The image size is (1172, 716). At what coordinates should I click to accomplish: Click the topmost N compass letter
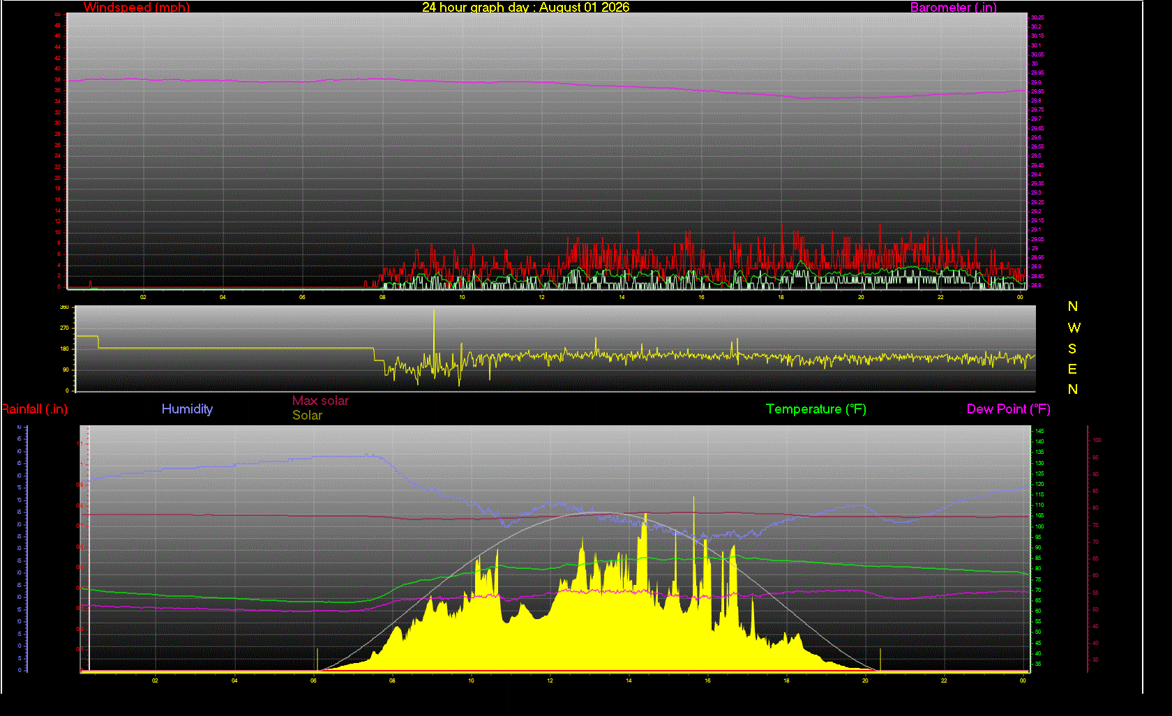pyautogui.click(x=1073, y=307)
